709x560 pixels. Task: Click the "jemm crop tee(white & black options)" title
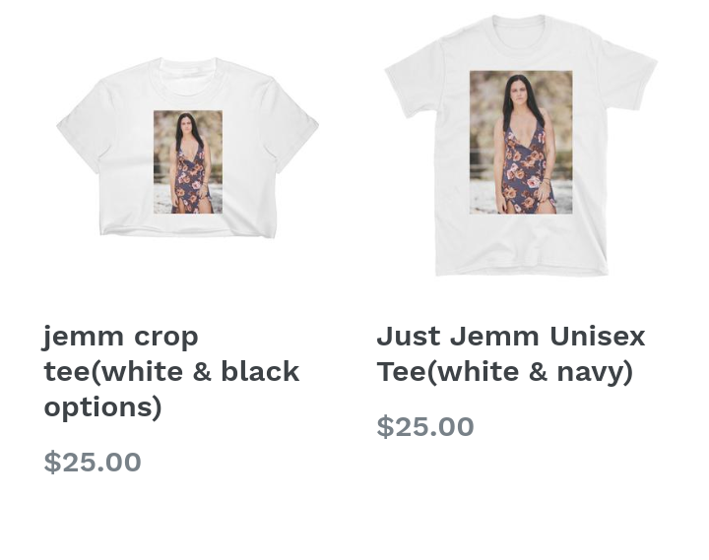171,371
